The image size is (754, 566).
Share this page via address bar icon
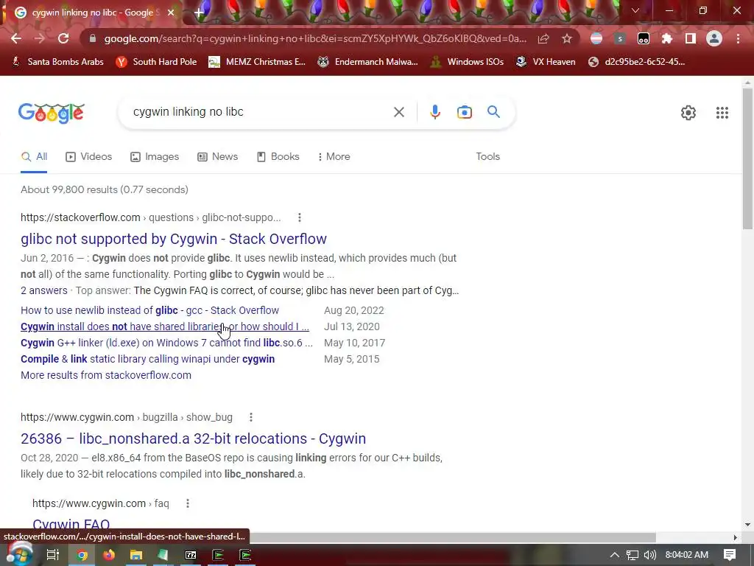tap(543, 38)
